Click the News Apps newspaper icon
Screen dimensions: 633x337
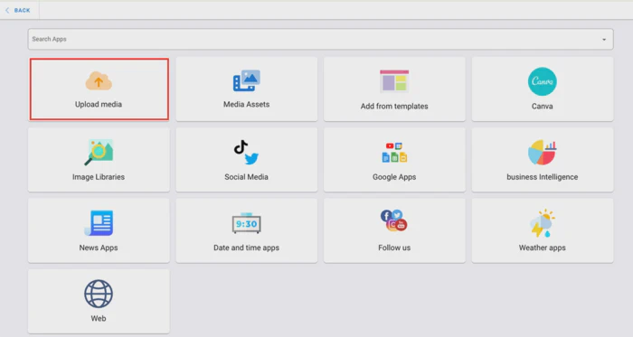(x=99, y=223)
